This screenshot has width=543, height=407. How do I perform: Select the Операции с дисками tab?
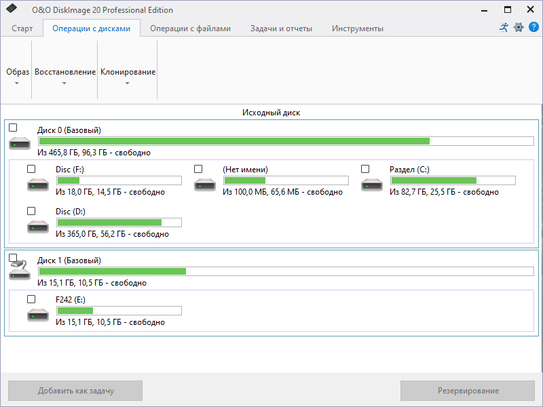(92, 28)
